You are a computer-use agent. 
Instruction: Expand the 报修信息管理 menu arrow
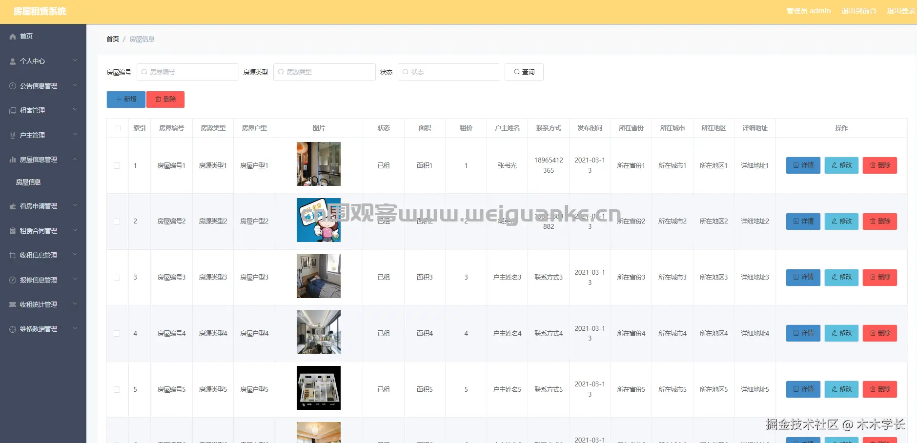[x=75, y=279]
